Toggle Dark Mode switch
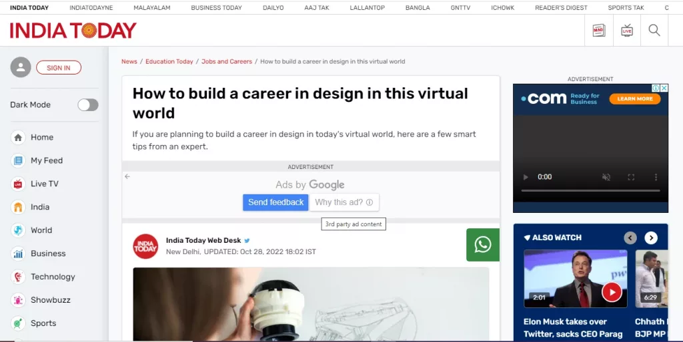The image size is (683, 342). point(88,104)
